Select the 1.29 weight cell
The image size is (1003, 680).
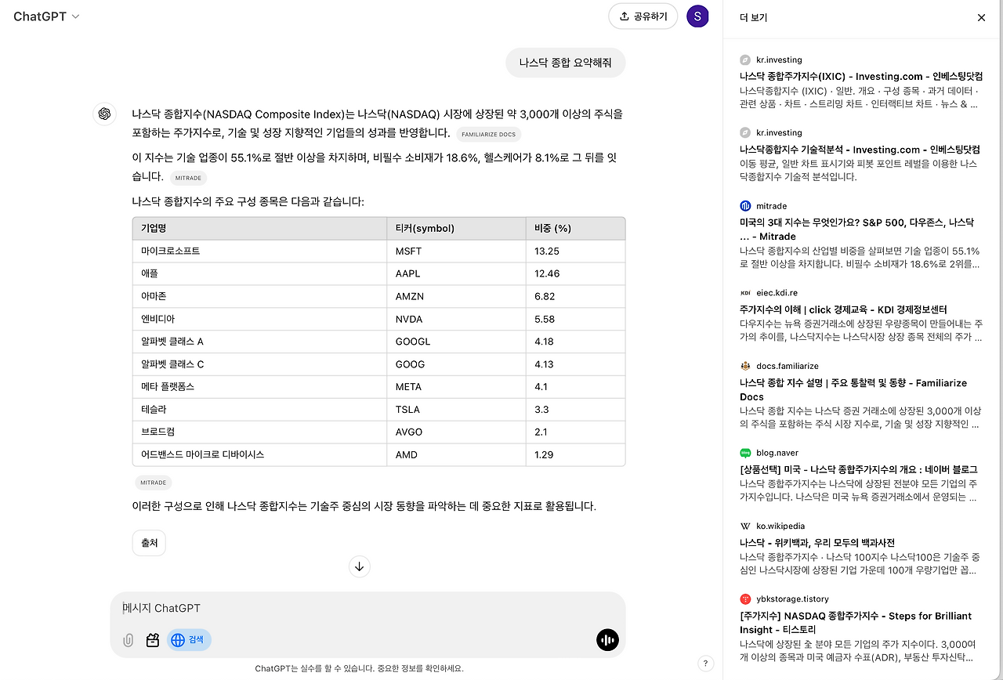click(575, 454)
